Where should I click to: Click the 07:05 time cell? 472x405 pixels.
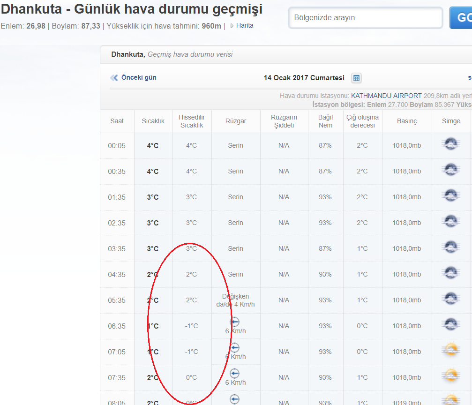point(117,352)
